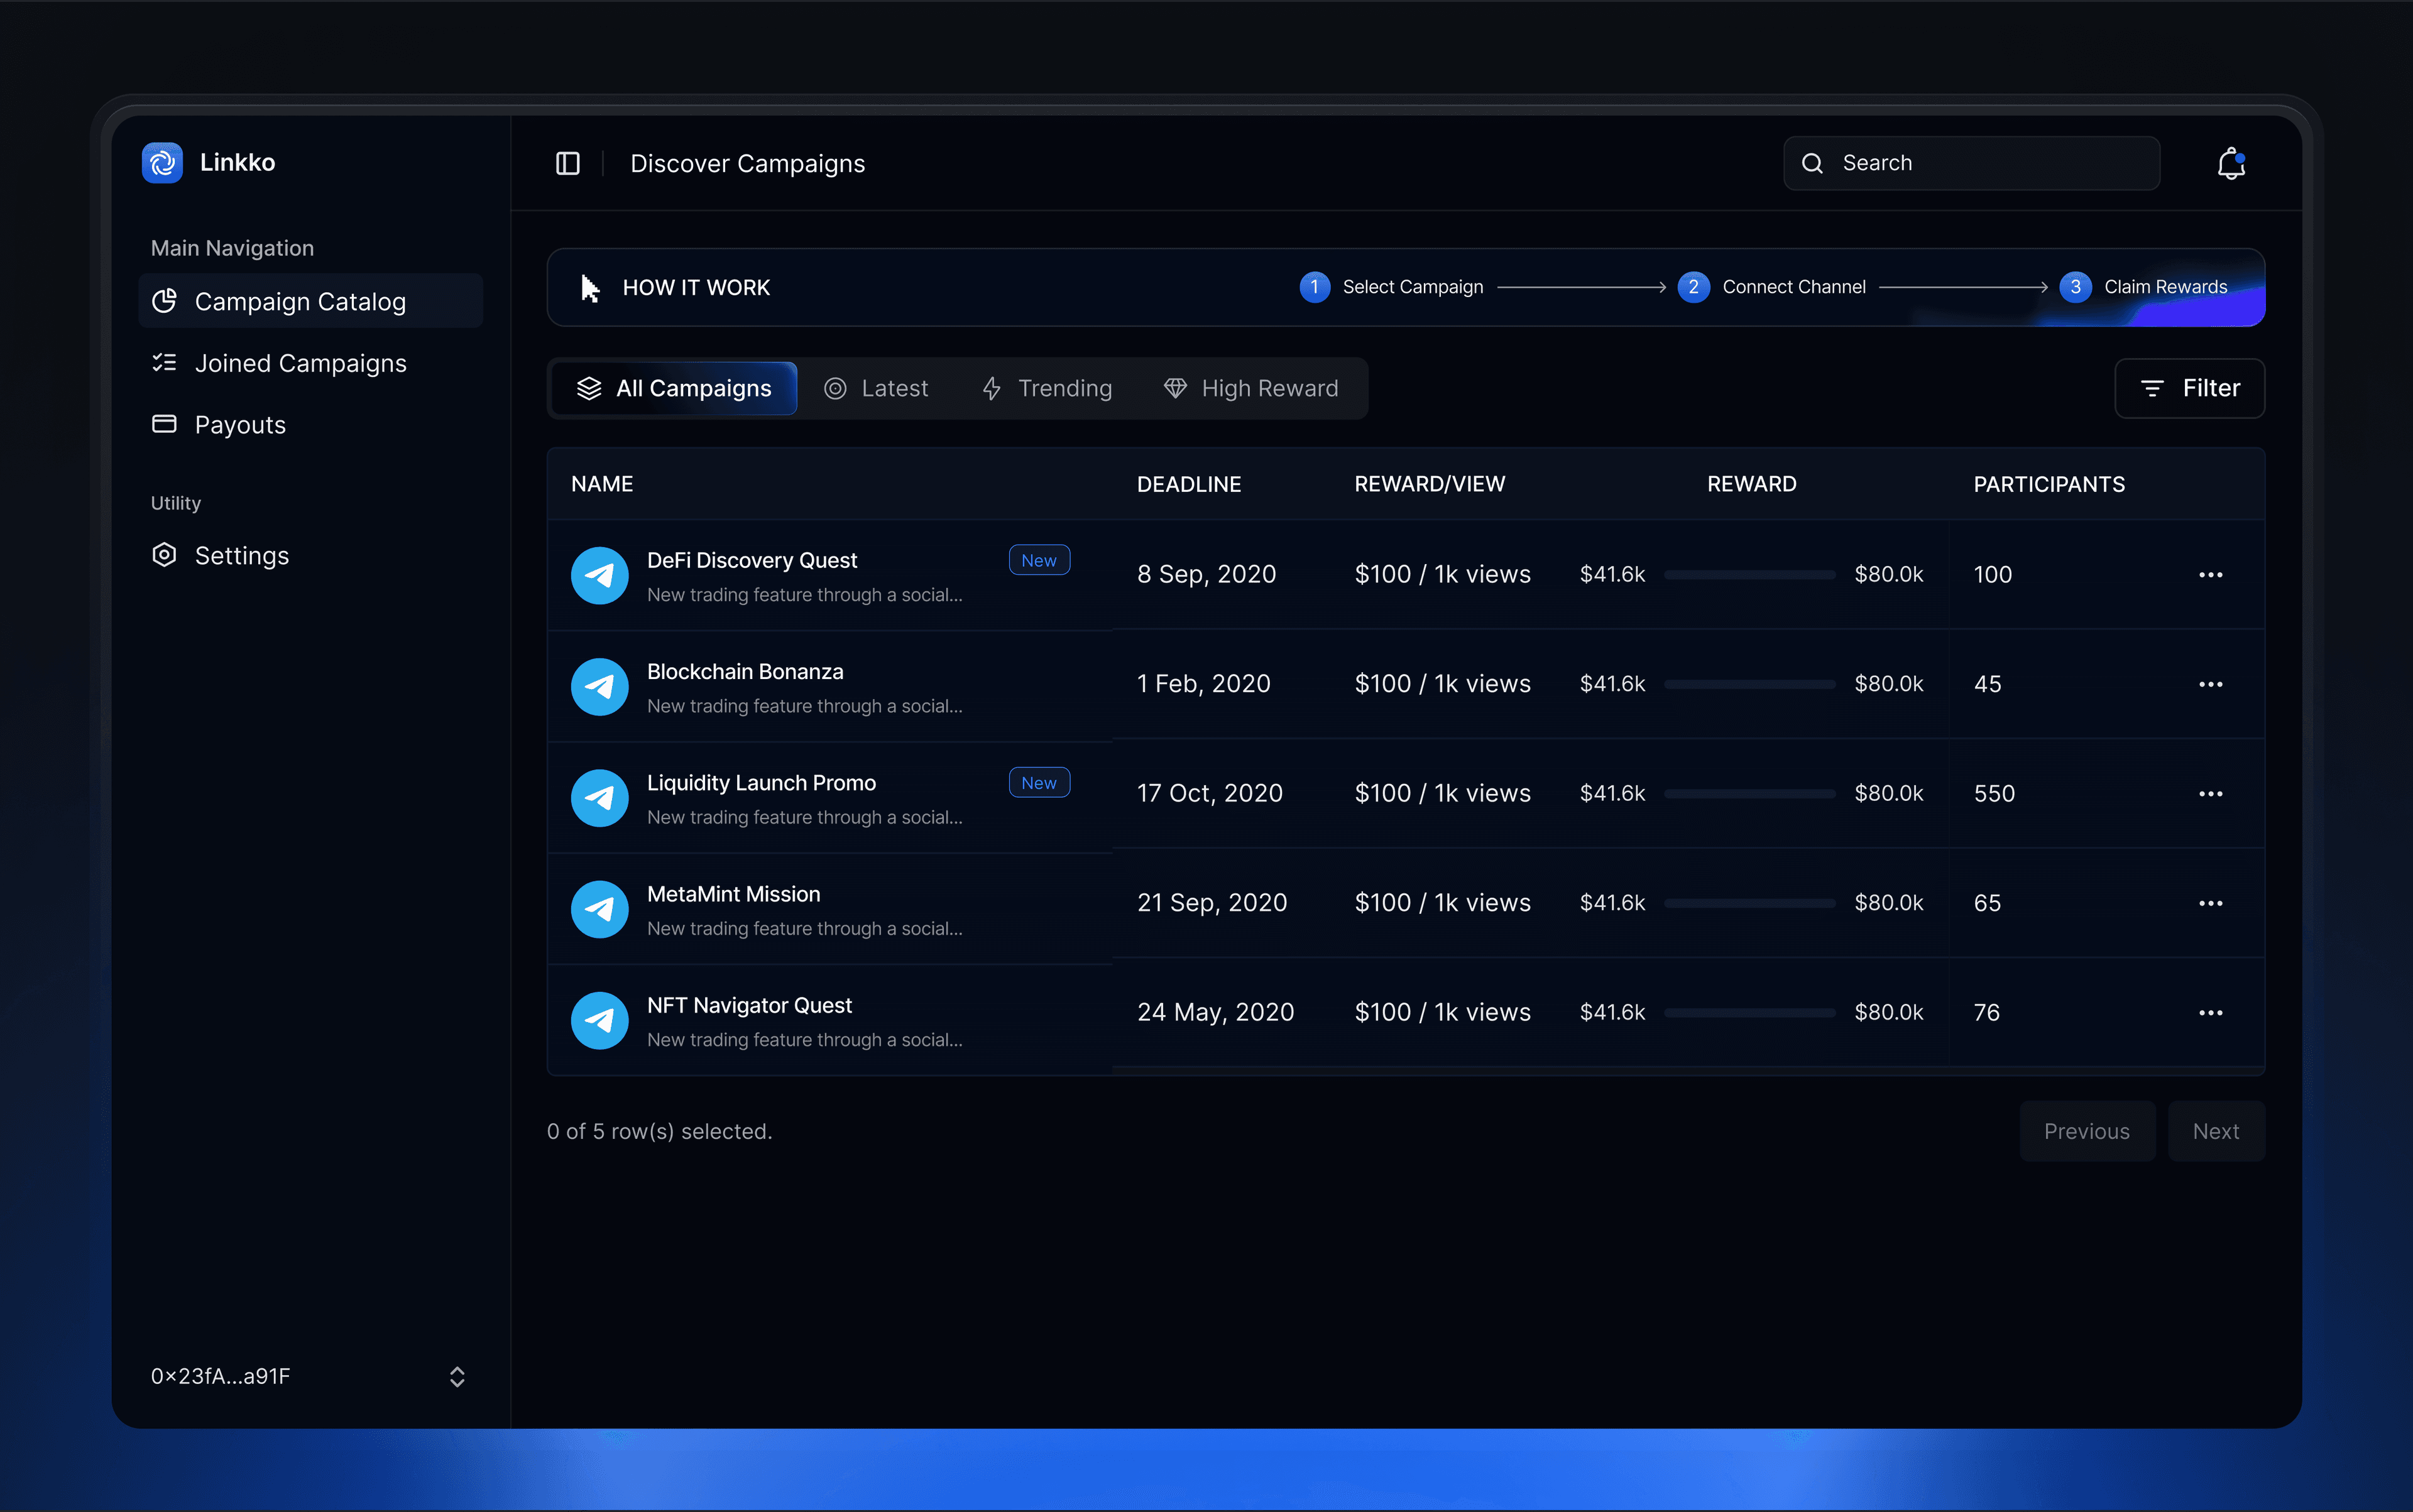Click into the Search input field
The width and height of the screenshot is (2413, 1512).
[x=1991, y=163]
